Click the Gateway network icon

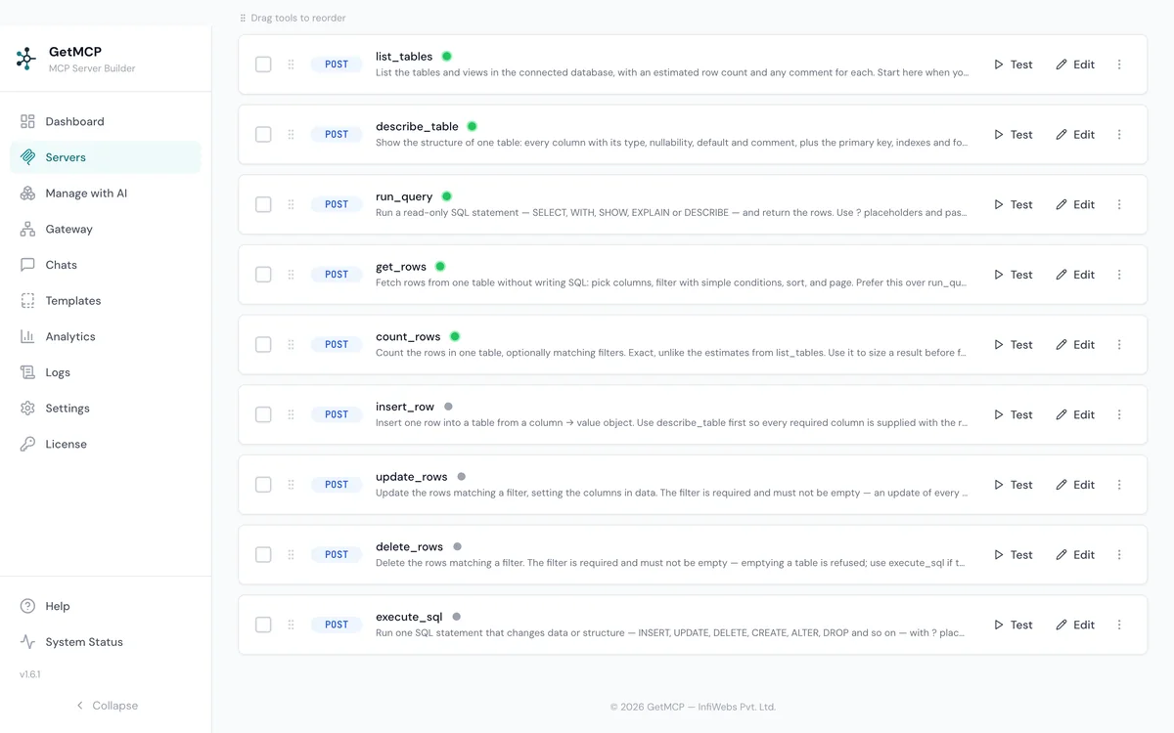coord(27,229)
